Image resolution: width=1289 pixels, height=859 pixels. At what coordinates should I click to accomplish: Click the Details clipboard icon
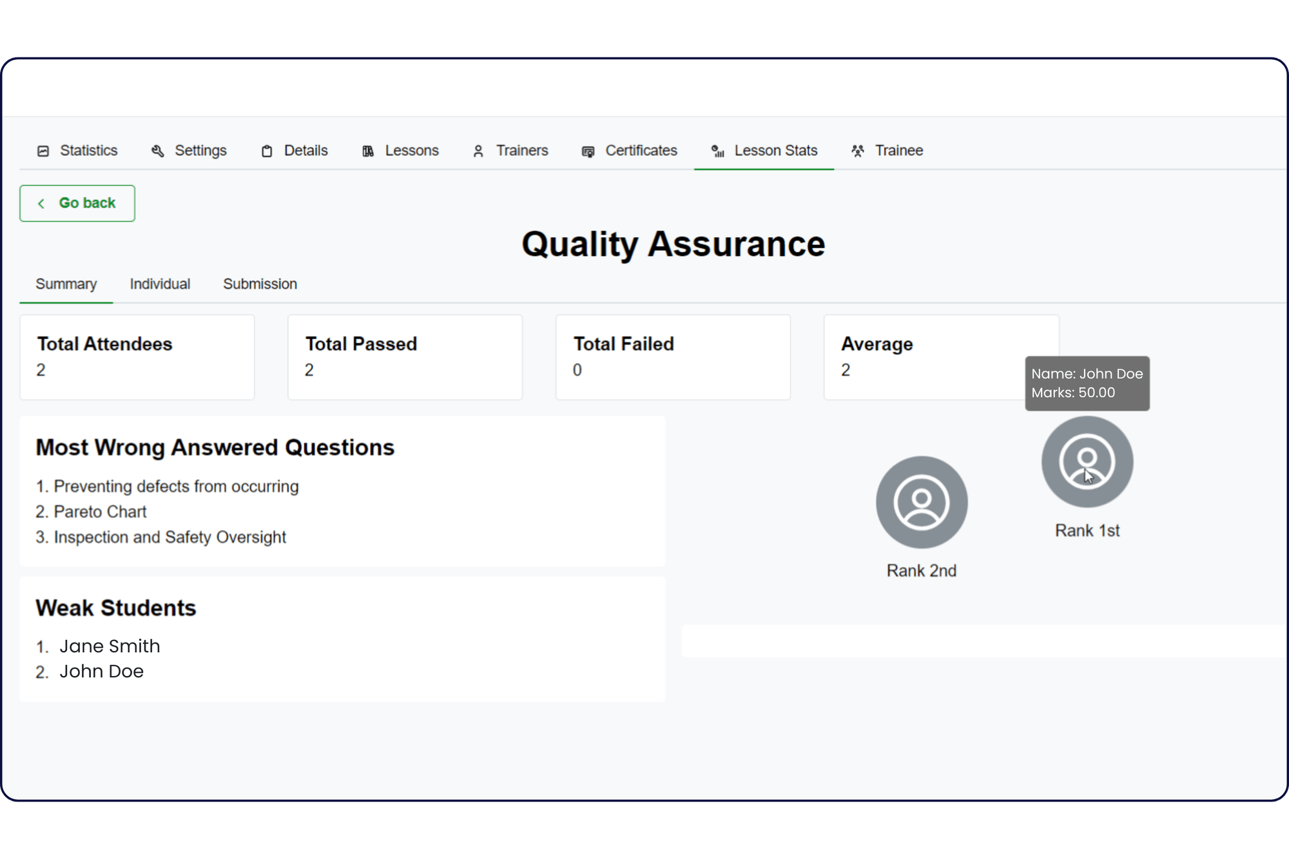coord(267,151)
